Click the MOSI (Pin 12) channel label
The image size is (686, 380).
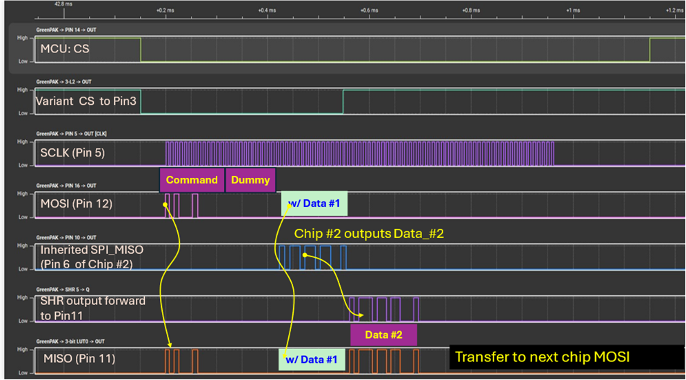click(77, 204)
